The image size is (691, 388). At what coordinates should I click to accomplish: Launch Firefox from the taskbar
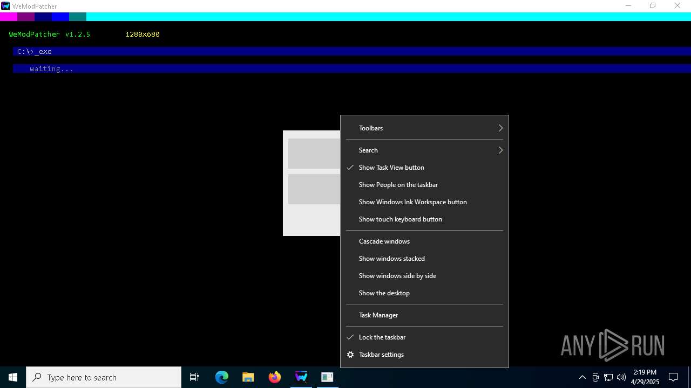coord(275,377)
